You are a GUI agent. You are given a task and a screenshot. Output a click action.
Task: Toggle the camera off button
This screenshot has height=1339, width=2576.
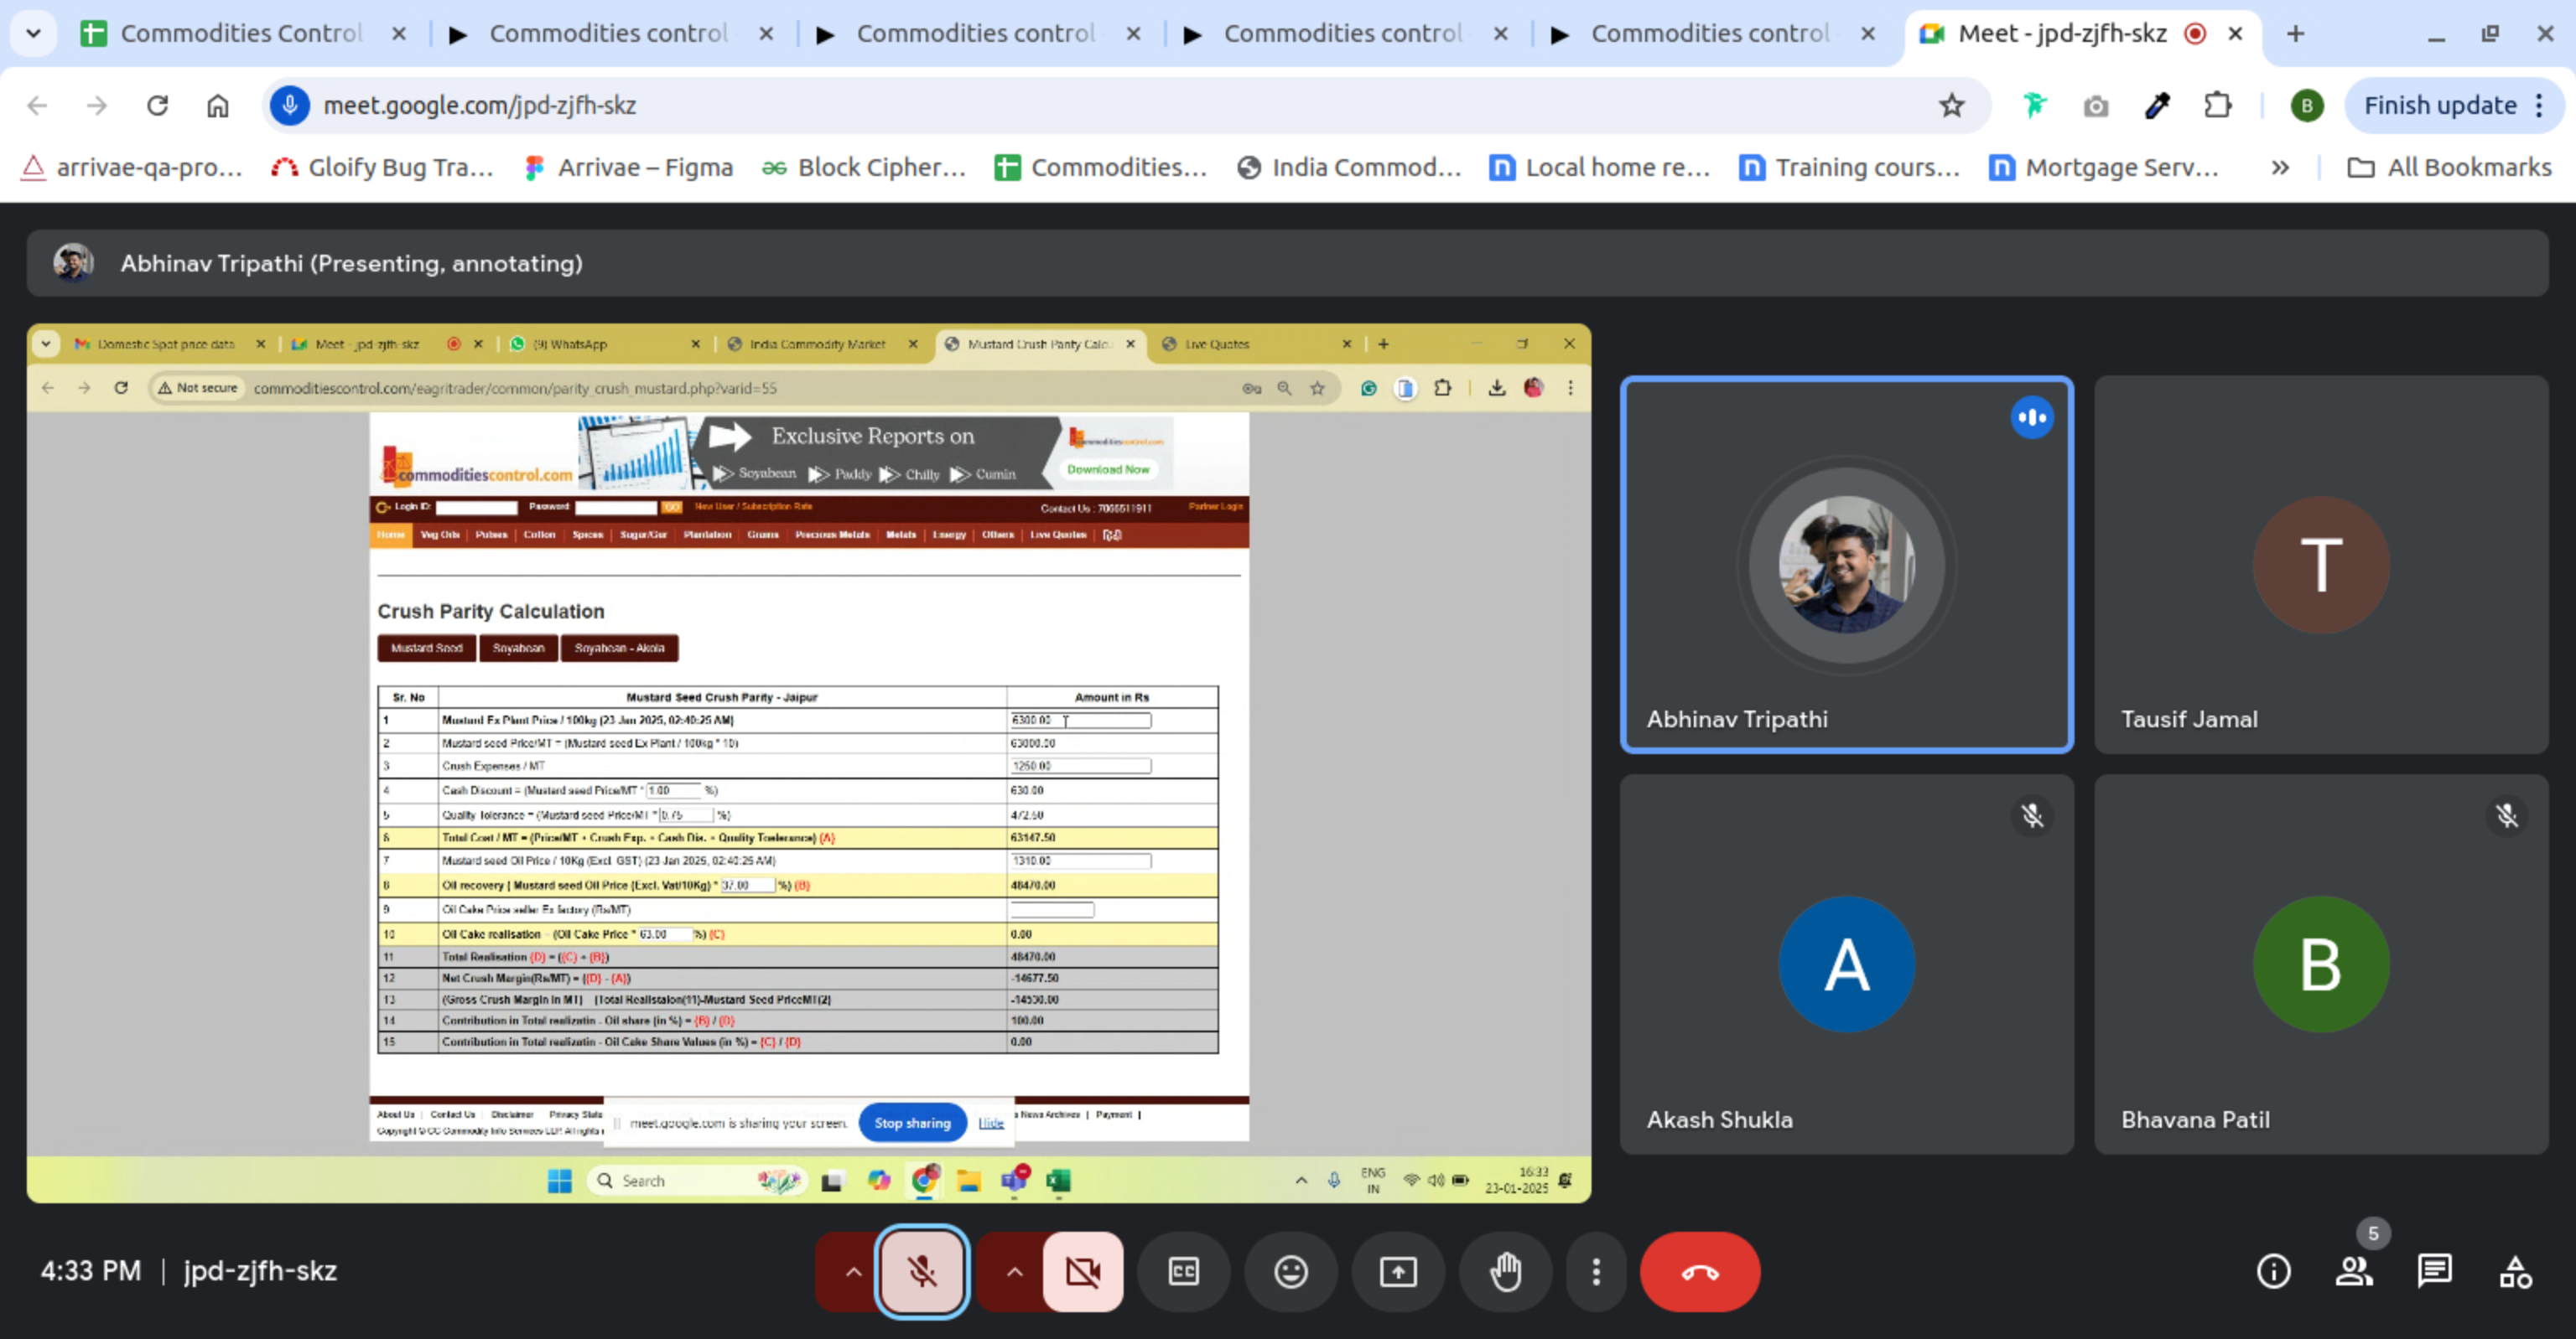click(x=1082, y=1271)
